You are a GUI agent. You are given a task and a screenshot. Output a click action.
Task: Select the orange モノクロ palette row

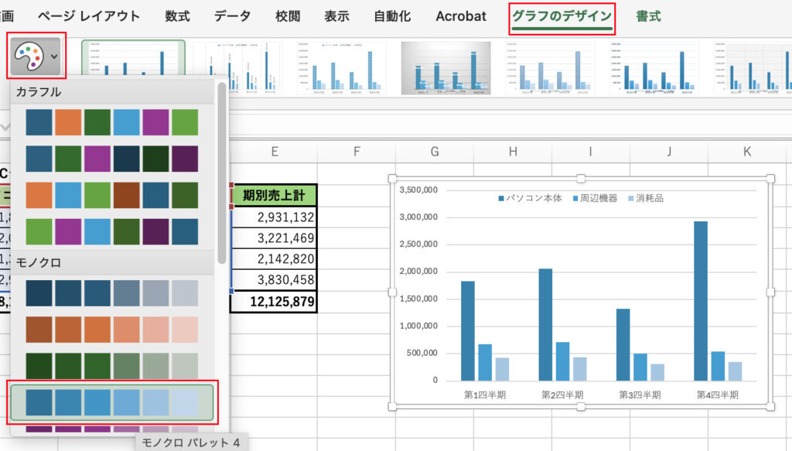pyautogui.click(x=111, y=329)
